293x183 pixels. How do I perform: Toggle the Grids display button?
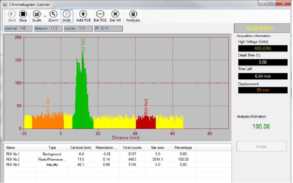67,15
